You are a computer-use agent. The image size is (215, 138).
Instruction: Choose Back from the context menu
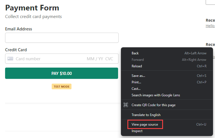point(135,53)
